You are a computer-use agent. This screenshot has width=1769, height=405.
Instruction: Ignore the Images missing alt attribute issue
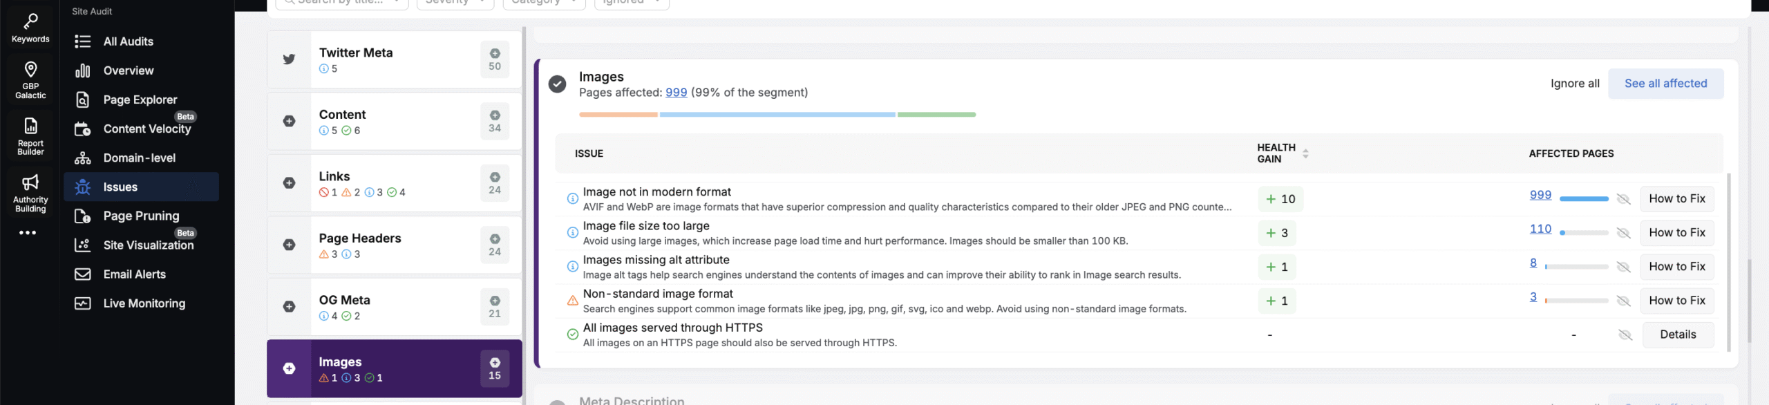[1624, 267]
